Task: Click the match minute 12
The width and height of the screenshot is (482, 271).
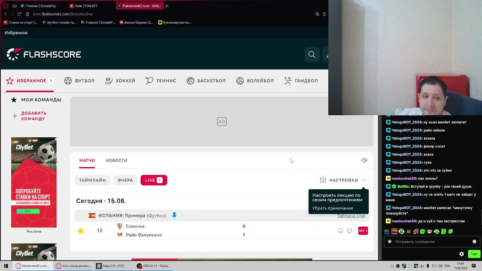Action: [99, 230]
